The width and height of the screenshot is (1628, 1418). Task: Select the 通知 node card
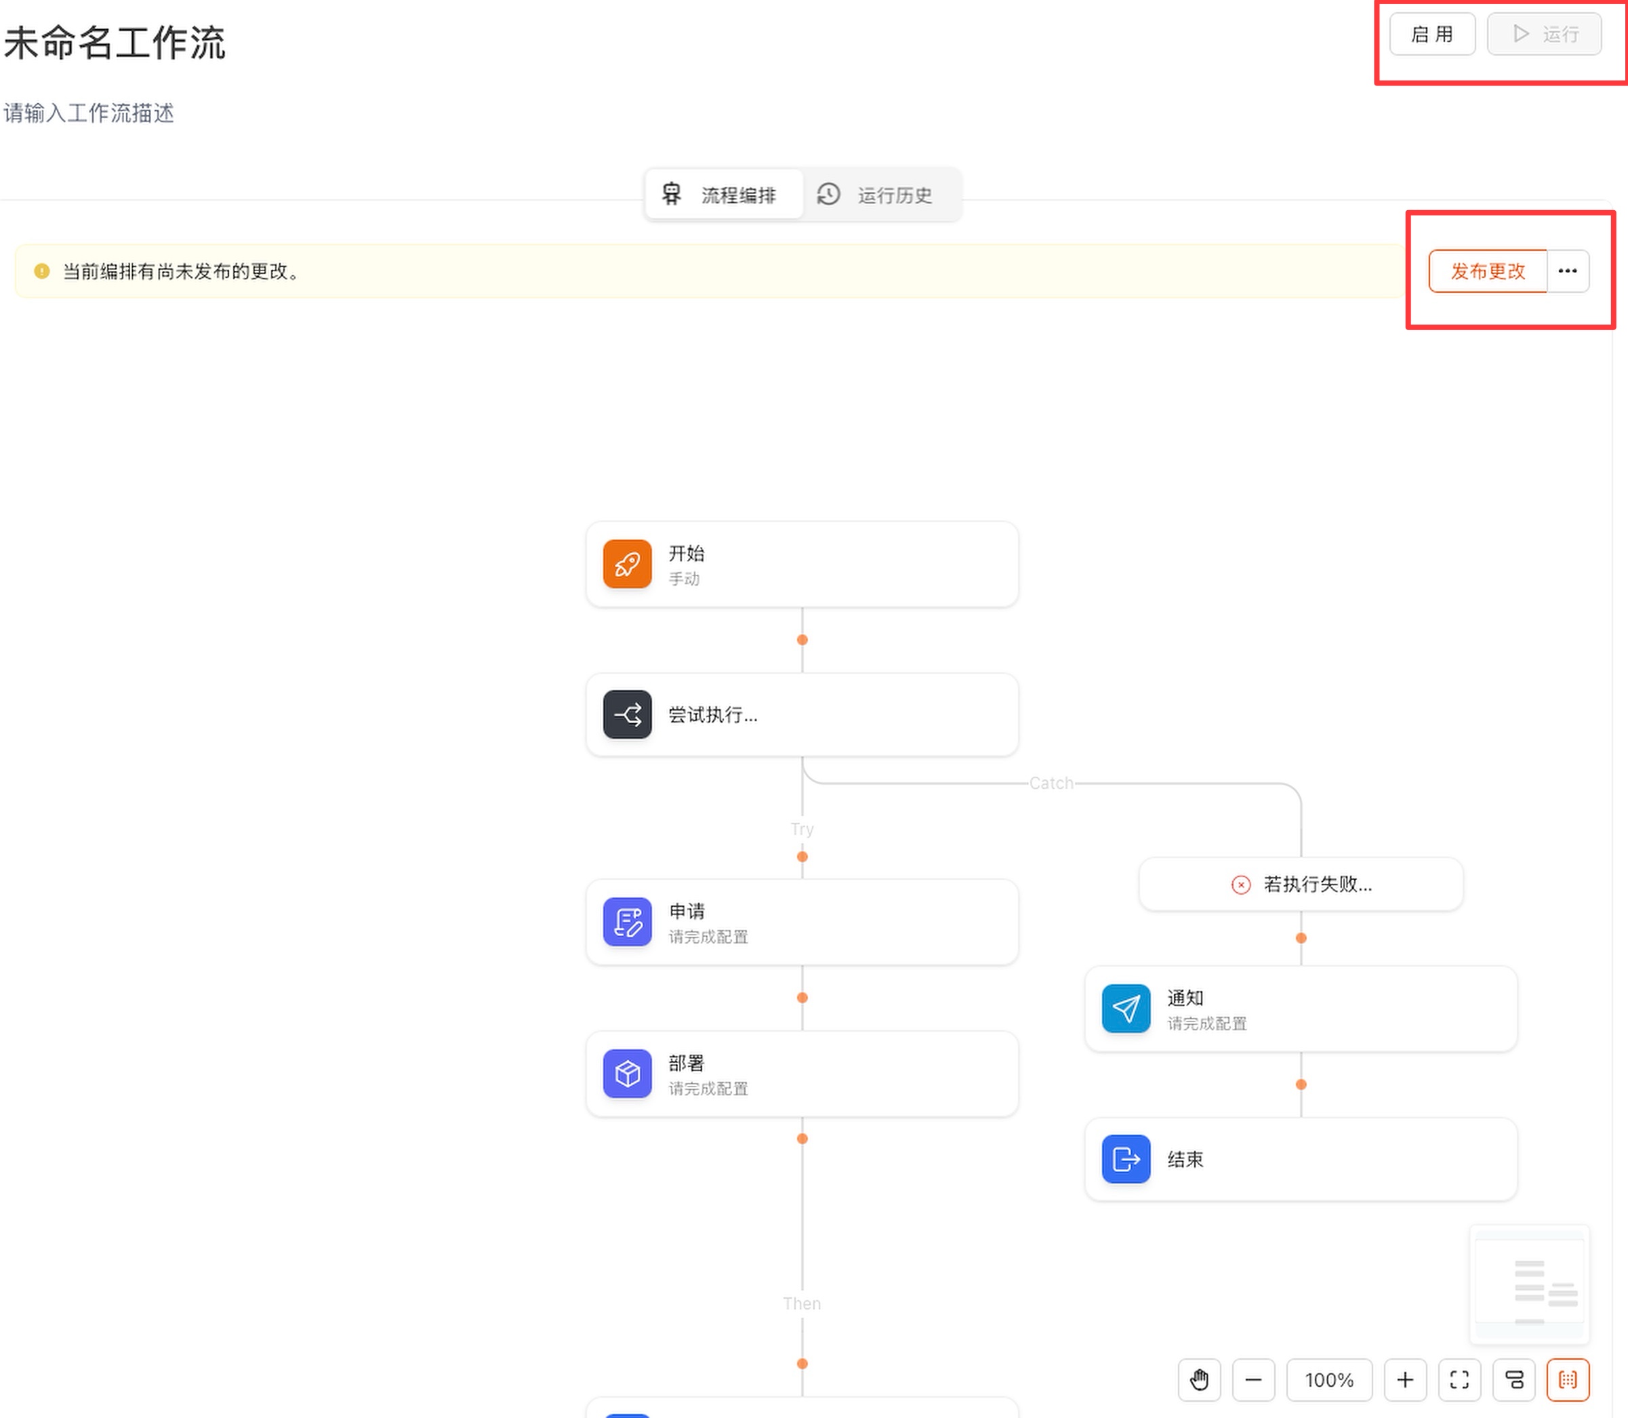(1301, 1009)
